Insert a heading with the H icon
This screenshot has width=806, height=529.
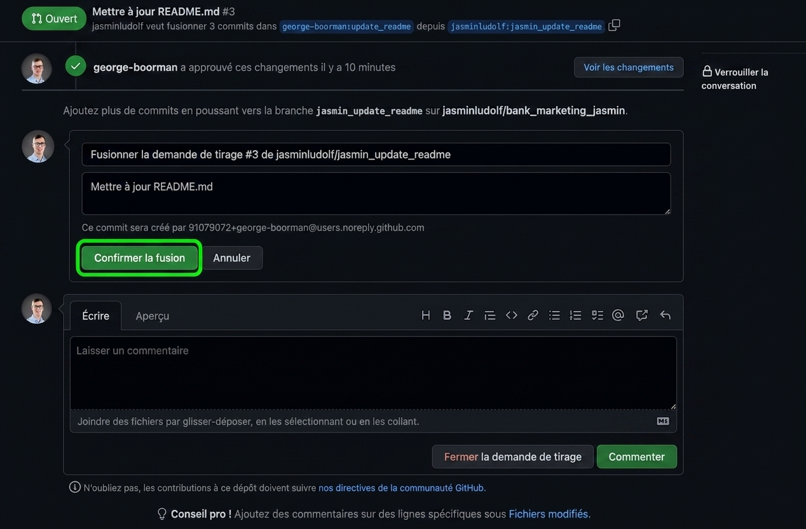[x=426, y=315]
